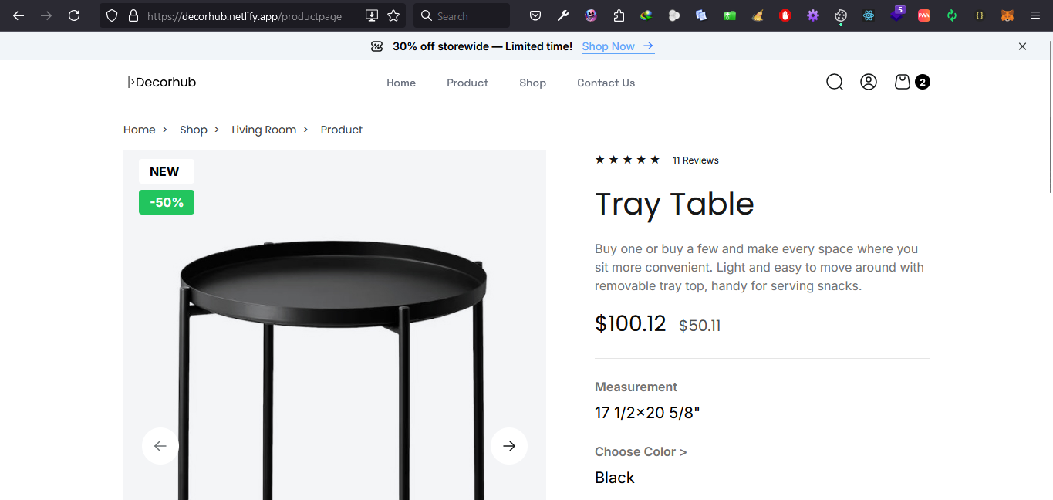Open the MetaMask fox extension icon

[1007, 15]
